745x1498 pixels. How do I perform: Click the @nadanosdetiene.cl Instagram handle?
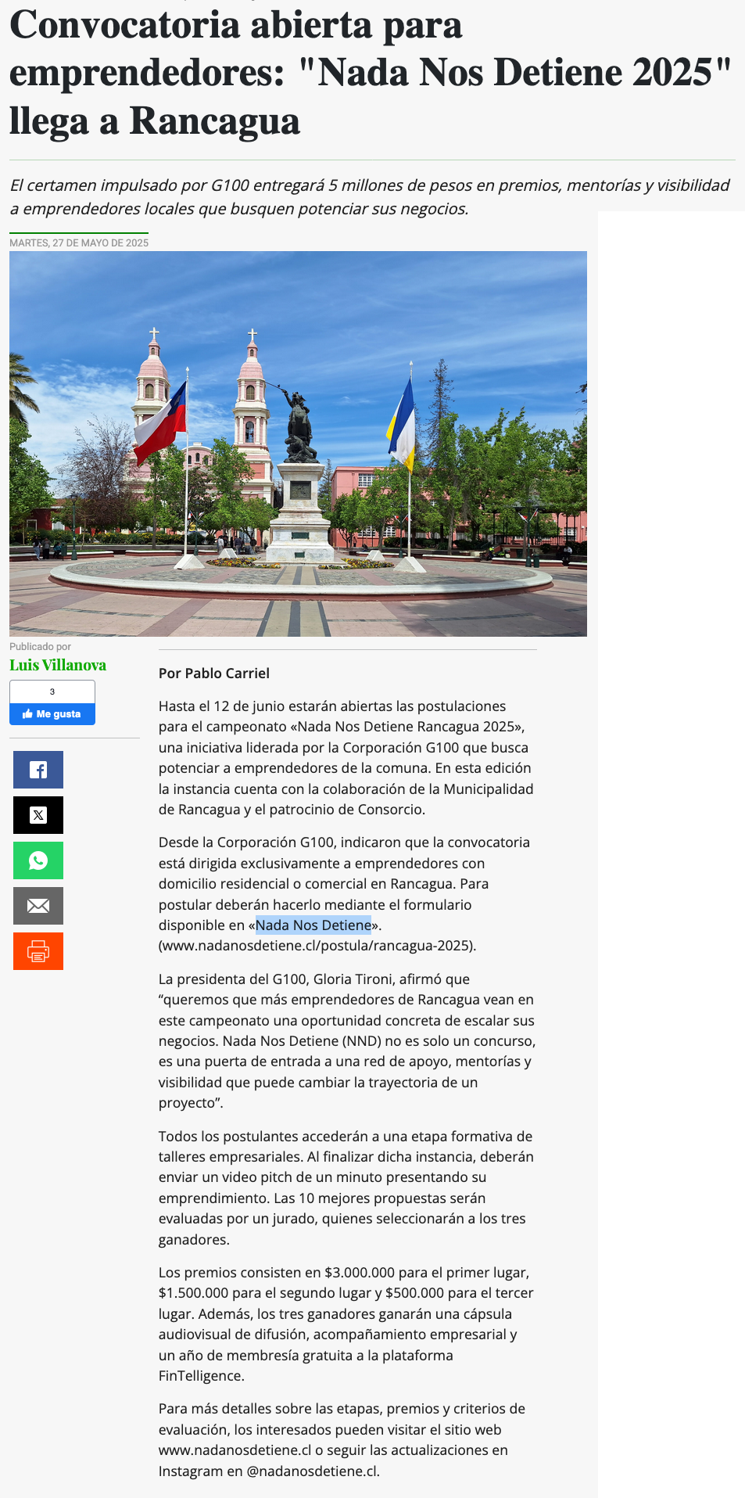[x=313, y=1471]
